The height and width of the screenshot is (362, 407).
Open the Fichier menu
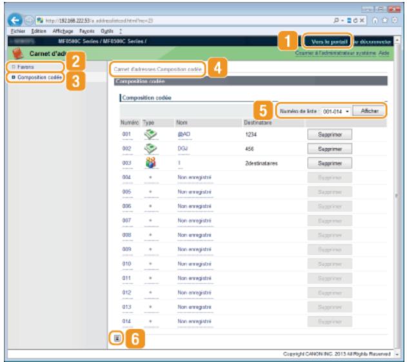18,31
